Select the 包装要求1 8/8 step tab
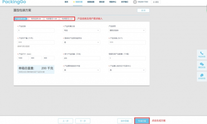This screenshot has width=207, height=124. pyautogui.click(x=51, y=19)
